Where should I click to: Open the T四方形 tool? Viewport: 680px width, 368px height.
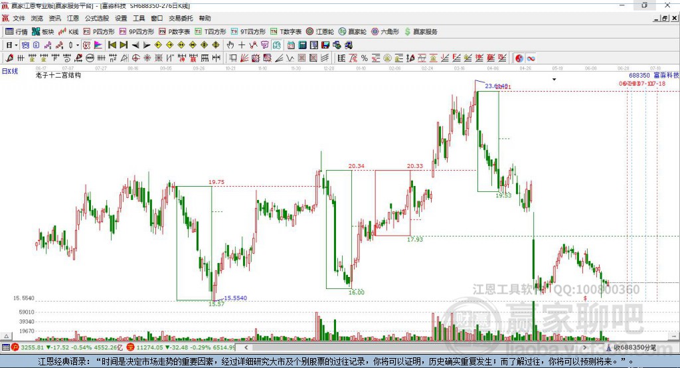(x=211, y=32)
